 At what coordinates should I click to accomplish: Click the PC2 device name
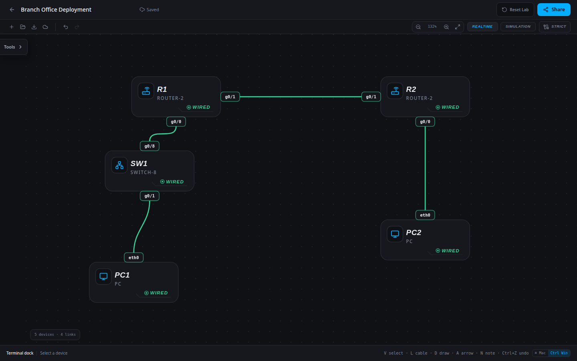pos(414,233)
